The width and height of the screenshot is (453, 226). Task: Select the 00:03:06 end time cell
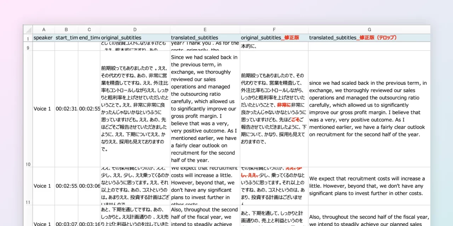click(89, 186)
